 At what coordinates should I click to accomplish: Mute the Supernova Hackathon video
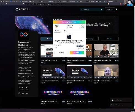point(45,77)
